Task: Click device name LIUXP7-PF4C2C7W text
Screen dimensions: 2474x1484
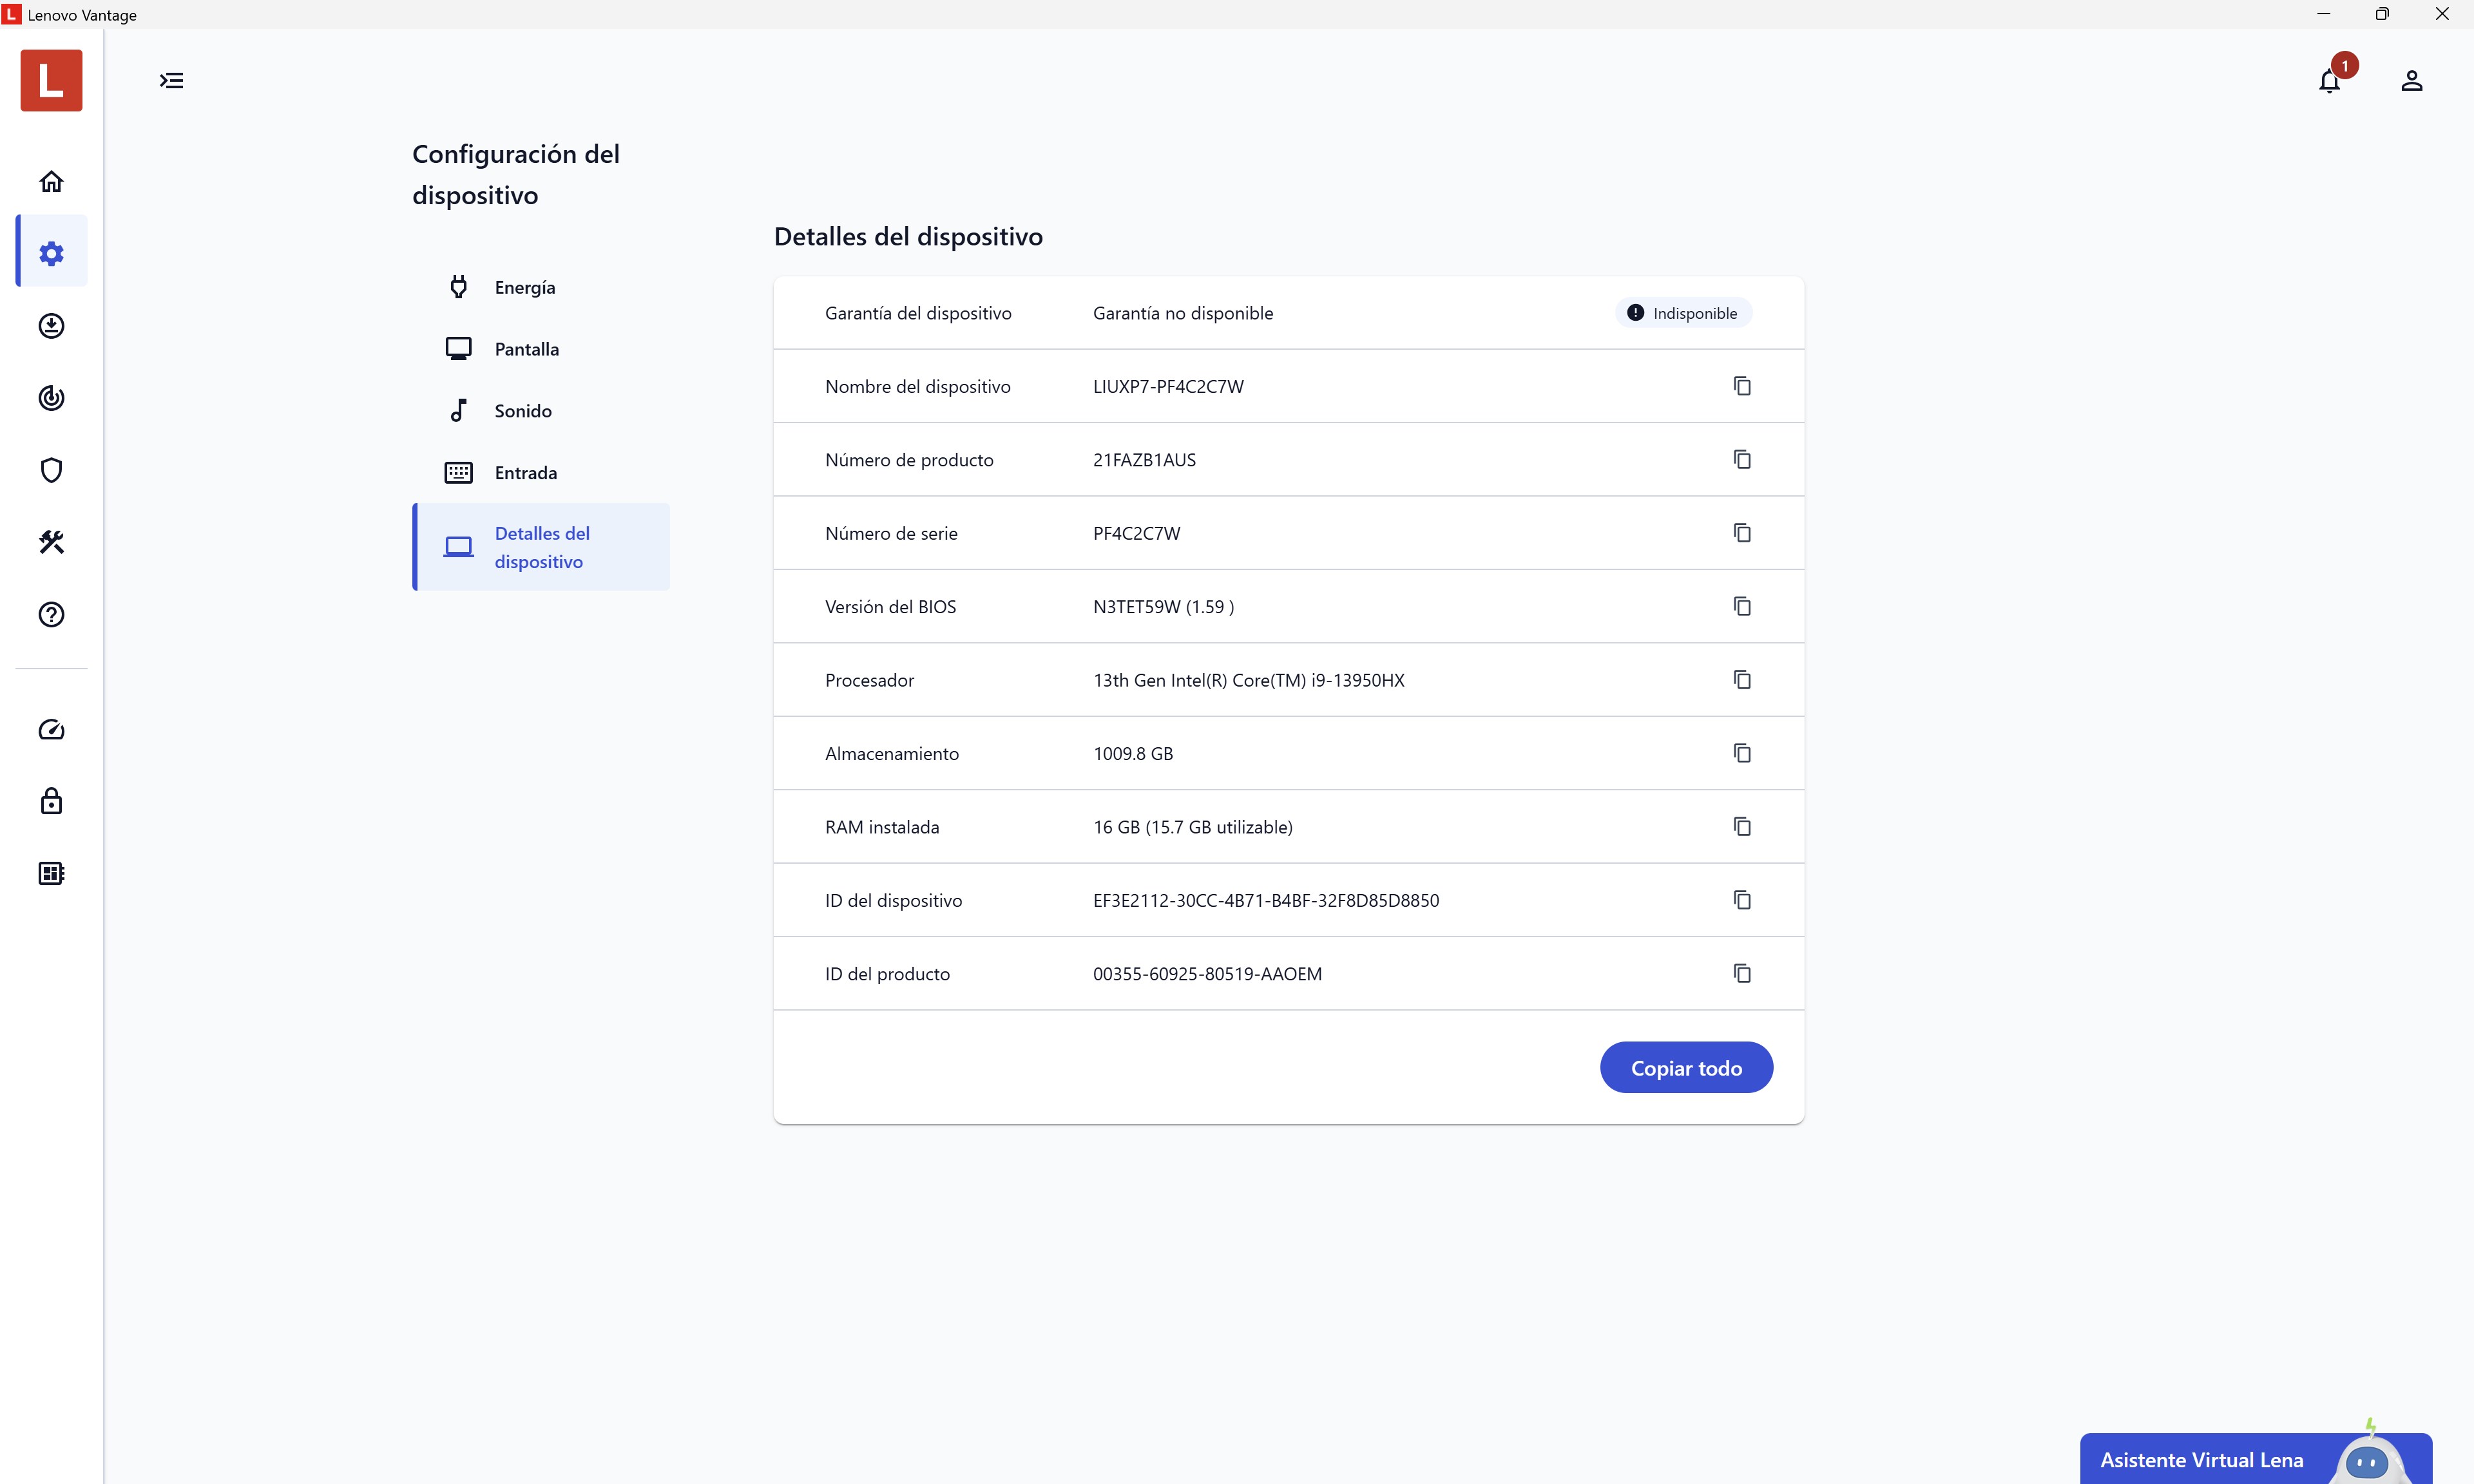Action: (x=1168, y=386)
